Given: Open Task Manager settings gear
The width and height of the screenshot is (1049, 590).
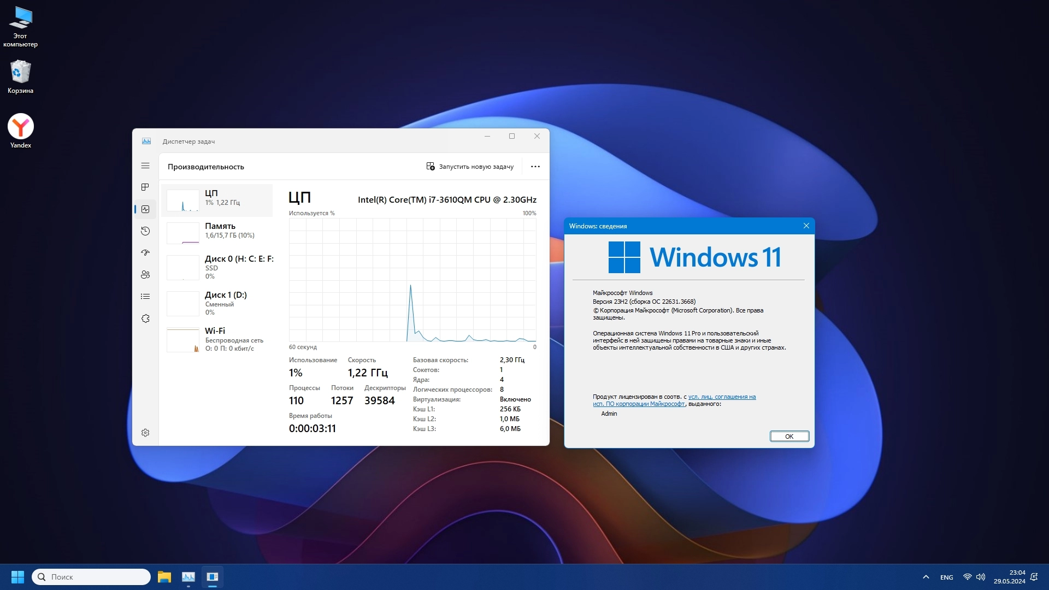Looking at the screenshot, I should (145, 433).
